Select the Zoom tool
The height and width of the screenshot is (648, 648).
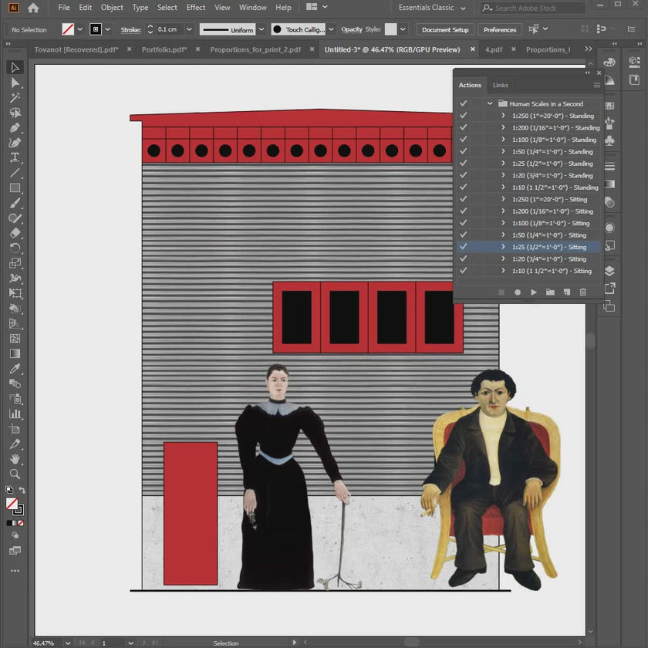(x=15, y=474)
